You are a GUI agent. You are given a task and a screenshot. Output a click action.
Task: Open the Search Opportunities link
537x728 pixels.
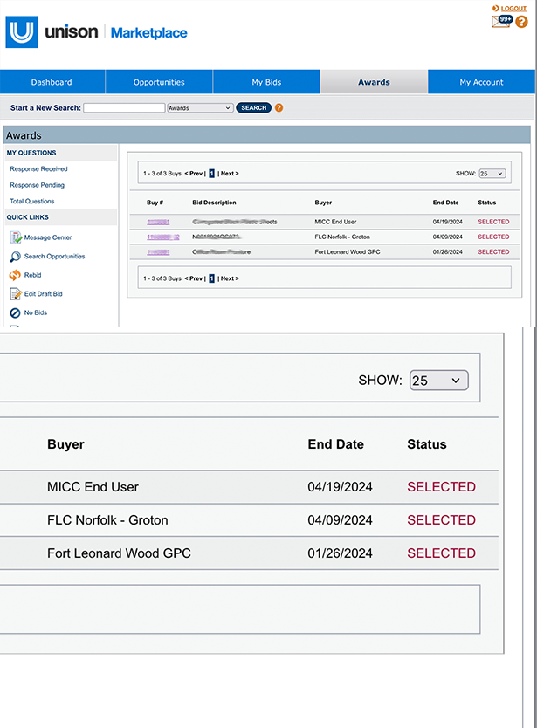click(54, 257)
